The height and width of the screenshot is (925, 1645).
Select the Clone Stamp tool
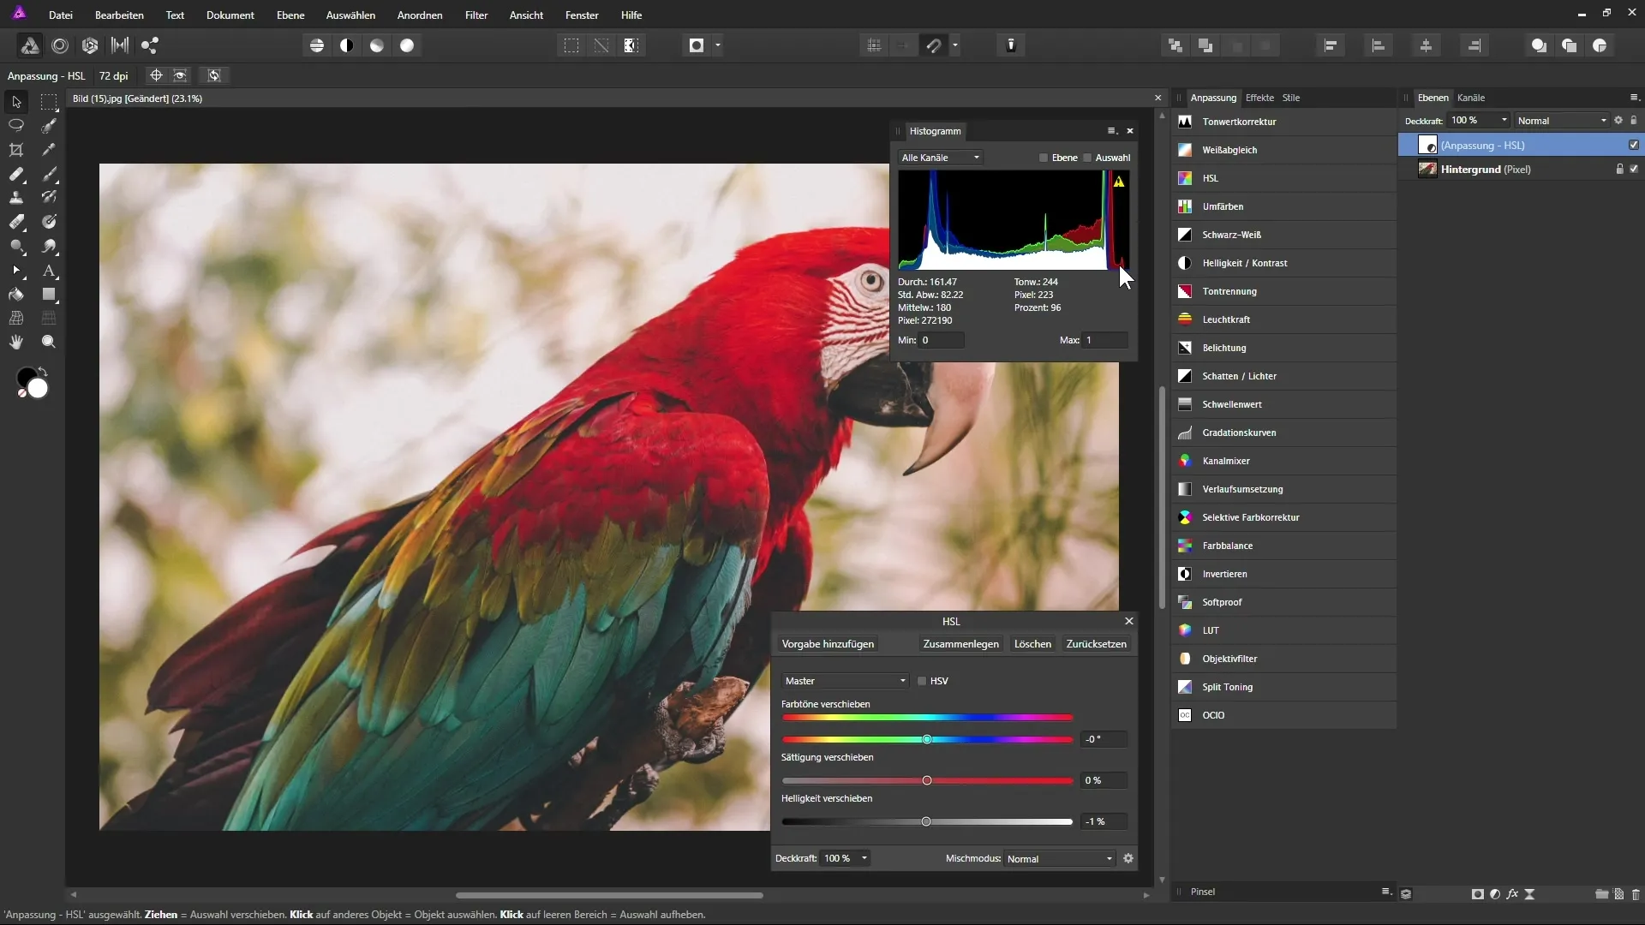[x=16, y=198]
